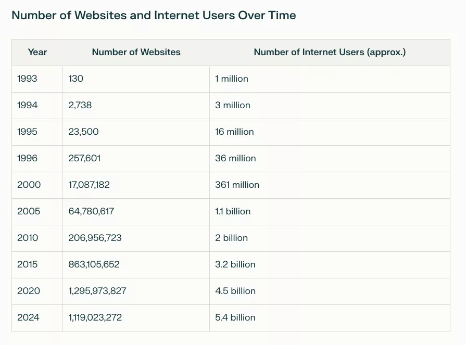Screen dimensions: 466x345
Task: Select the 1994 year cell
Action: (27, 106)
